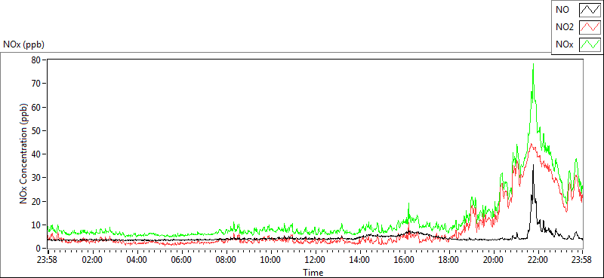Edit the y-axis maximum value 80

point(37,60)
